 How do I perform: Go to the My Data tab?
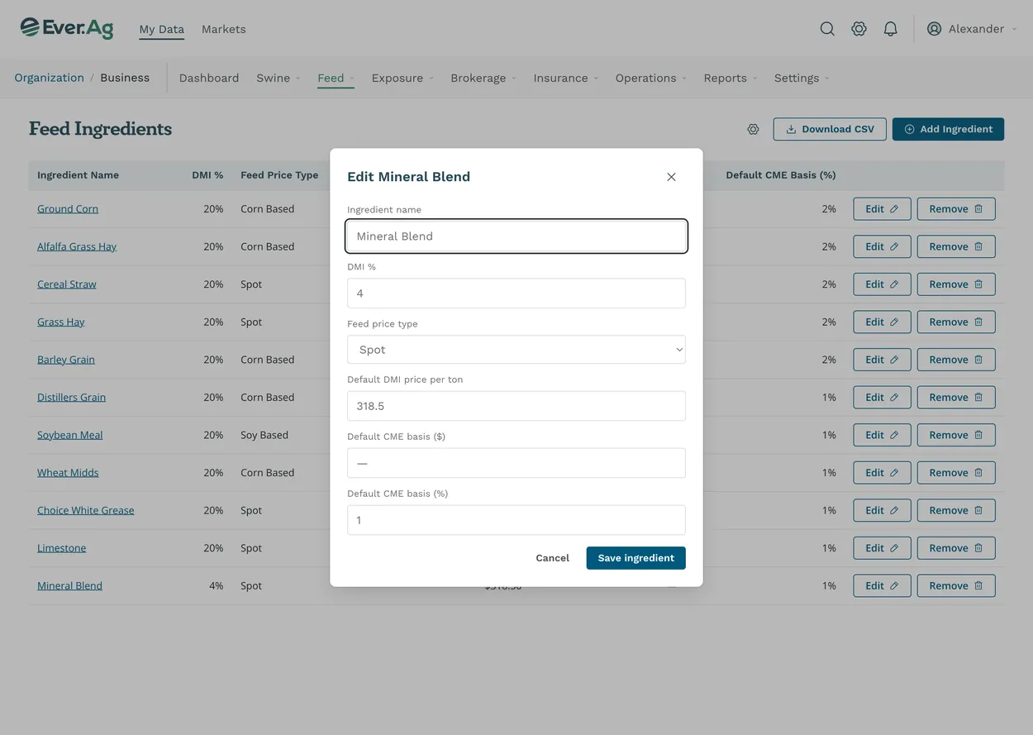point(161,29)
